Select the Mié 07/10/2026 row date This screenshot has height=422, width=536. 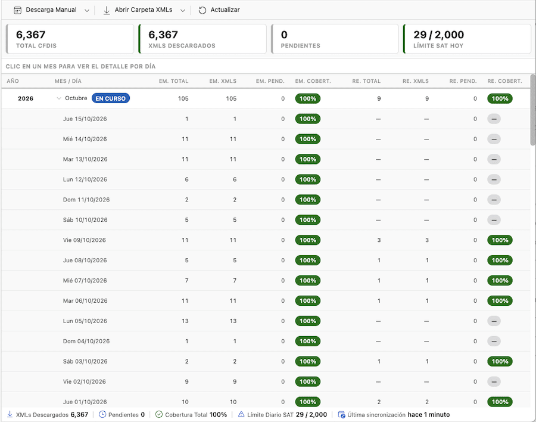85,280
